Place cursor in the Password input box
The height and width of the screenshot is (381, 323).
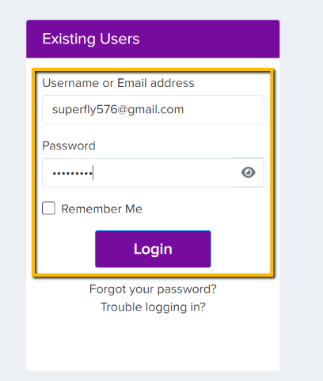tap(138, 173)
